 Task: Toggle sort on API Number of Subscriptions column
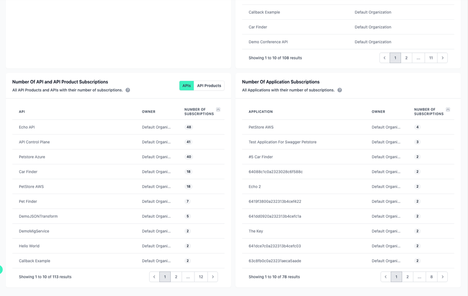217,108
